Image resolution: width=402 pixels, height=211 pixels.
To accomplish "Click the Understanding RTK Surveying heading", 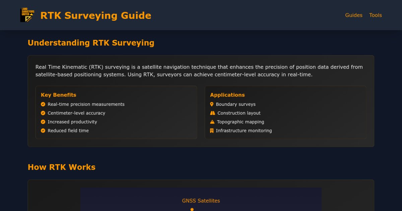I will pyautogui.click(x=91, y=43).
